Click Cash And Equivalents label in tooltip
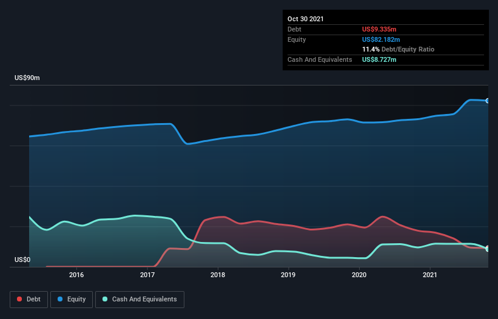 320,59
